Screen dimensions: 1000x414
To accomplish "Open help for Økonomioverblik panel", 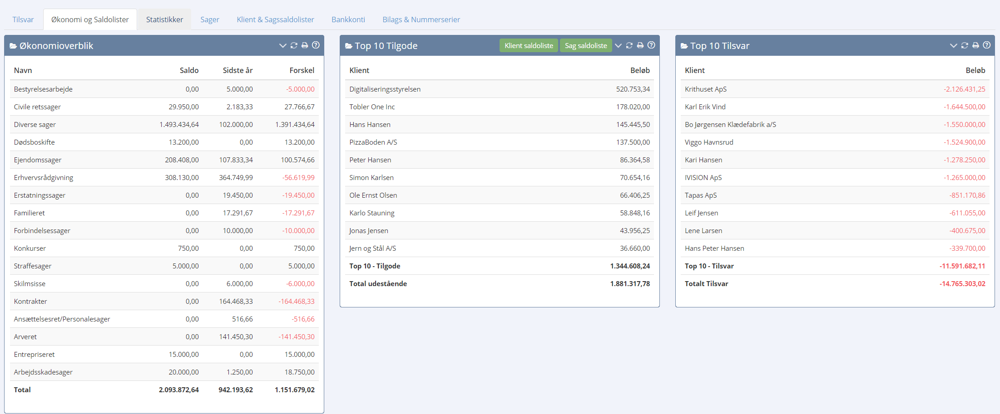I will pos(316,45).
